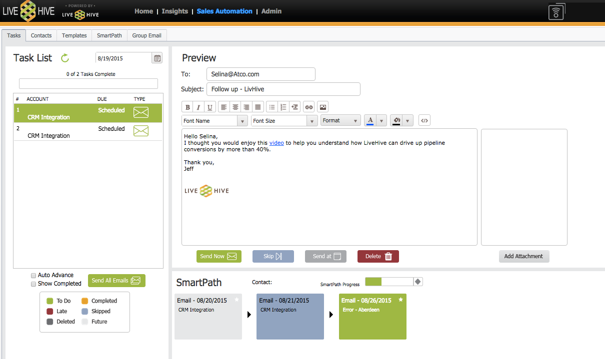This screenshot has height=359, width=605.
Task: Select center text alignment
Action: (235, 106)
